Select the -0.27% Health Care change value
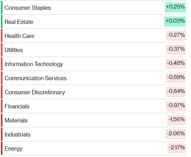This screenshot has height=157, width=191. click(x=176, y=35)
